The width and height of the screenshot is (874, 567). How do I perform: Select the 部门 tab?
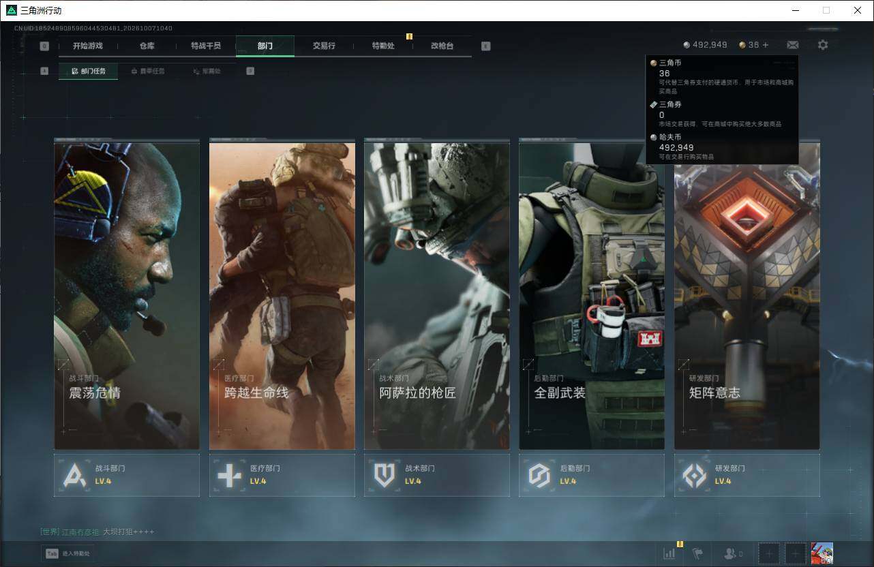[265, 46]
